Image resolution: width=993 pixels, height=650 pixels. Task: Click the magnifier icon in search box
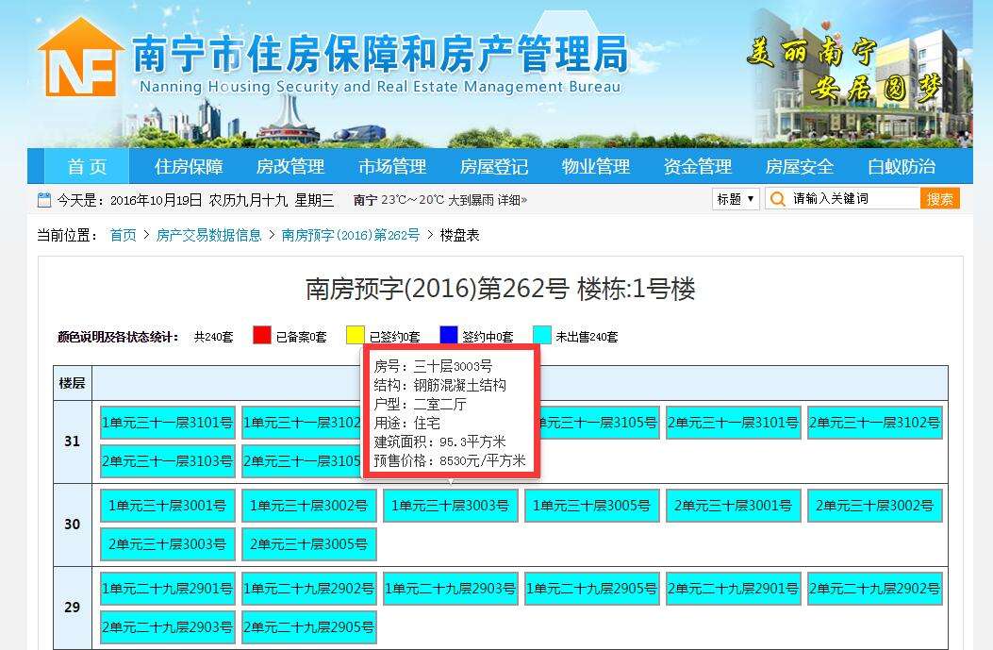[x=777, y=199]
